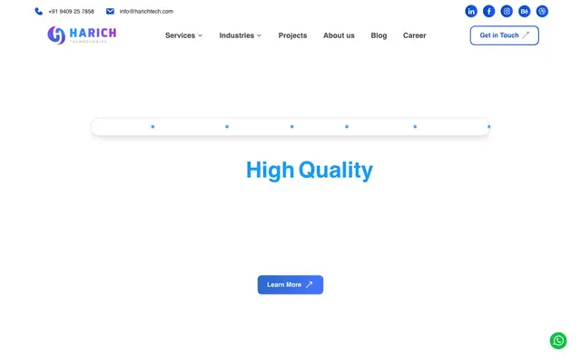The height and width of the screenshot is (363, 581).
Task: Click the Get in Touch button
Action: pos(505,35)
